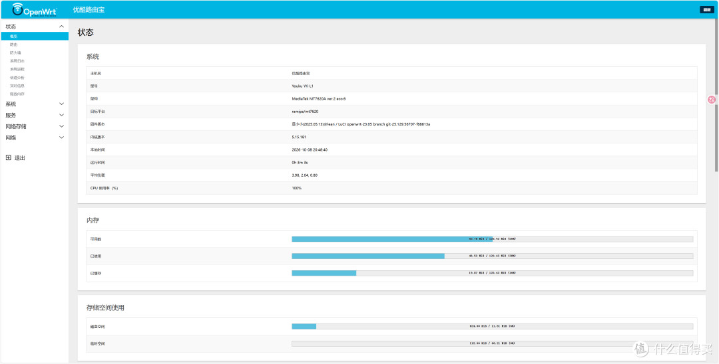
Task: Expand the 系统 sidebar menu chevron
Action: point(62,104)
